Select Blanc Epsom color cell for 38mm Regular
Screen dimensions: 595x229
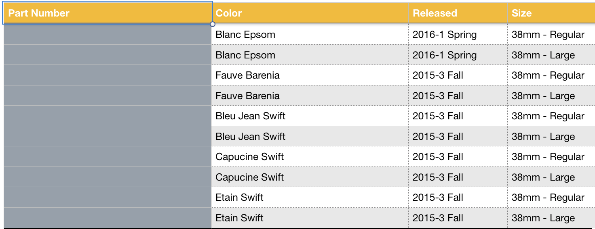pyautogui.click(x=310, y=35)
